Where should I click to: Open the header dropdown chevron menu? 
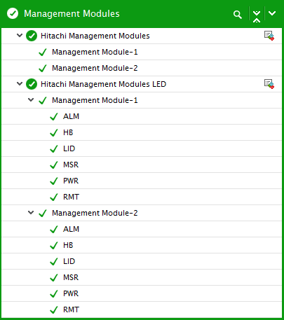tap(272, 13)
